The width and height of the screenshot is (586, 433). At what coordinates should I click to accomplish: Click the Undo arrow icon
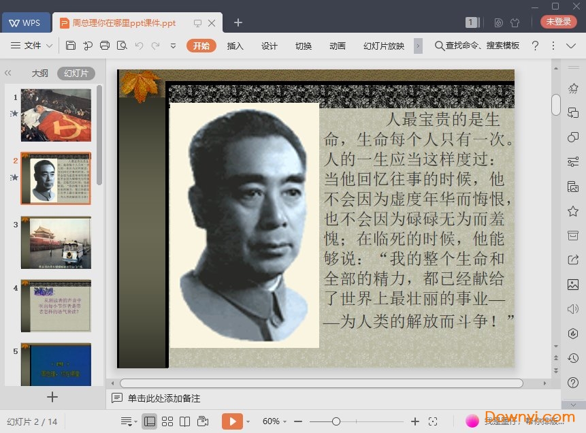click(139, 46)
